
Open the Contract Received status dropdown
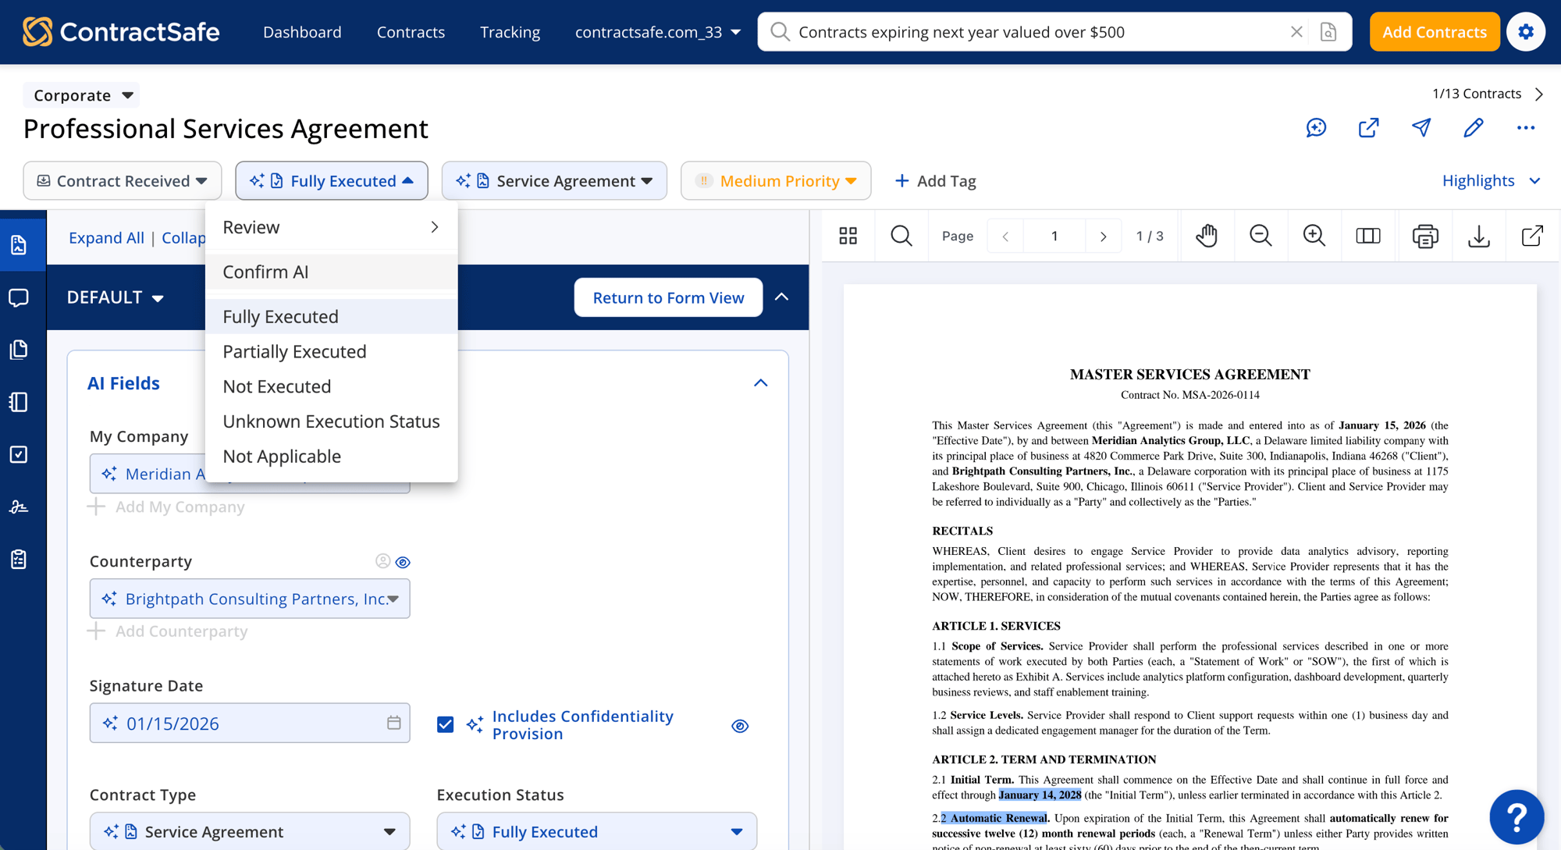click(x=123, y=181)
